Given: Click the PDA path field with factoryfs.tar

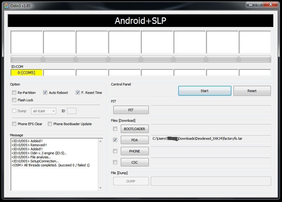Looking at the screenshot, I should [211, 140].
